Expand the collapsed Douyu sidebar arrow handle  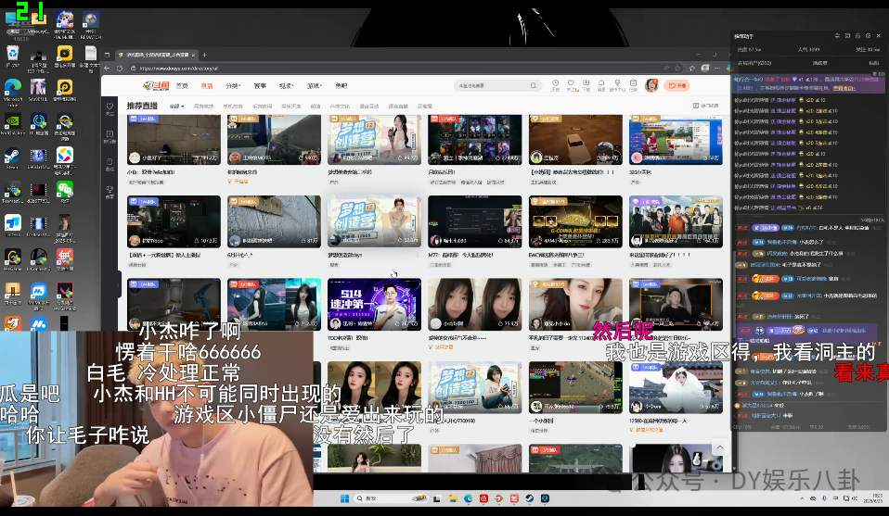click(119, 284)
